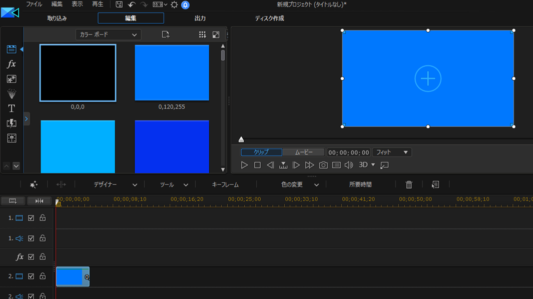Toggle the video track 1 checkbox
Viewport: 533px width, 299px height.
31,218
